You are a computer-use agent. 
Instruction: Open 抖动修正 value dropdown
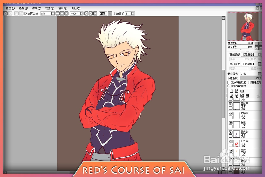point(133,14)
